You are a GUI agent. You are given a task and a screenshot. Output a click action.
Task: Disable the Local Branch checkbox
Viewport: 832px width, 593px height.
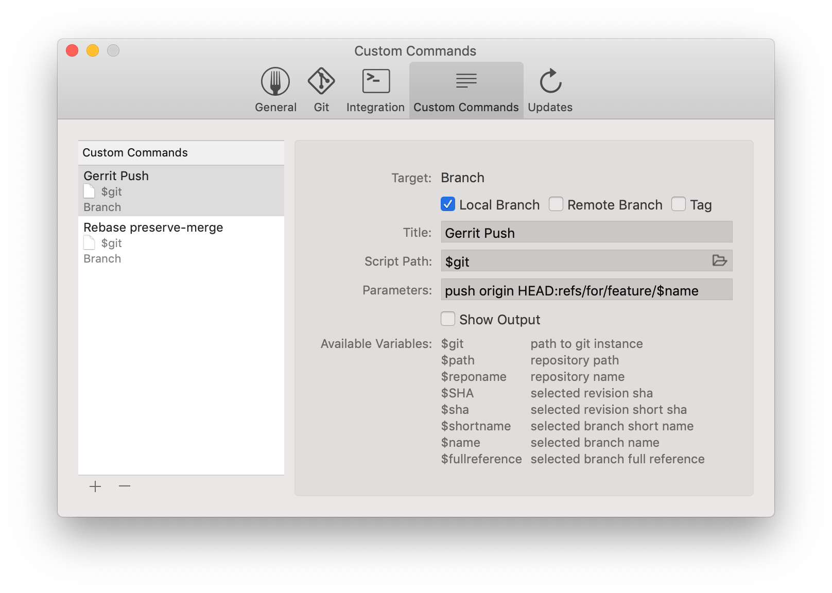point(447,204)
